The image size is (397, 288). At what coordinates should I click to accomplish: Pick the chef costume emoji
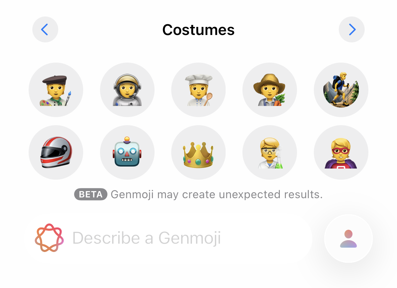(199, 90)
